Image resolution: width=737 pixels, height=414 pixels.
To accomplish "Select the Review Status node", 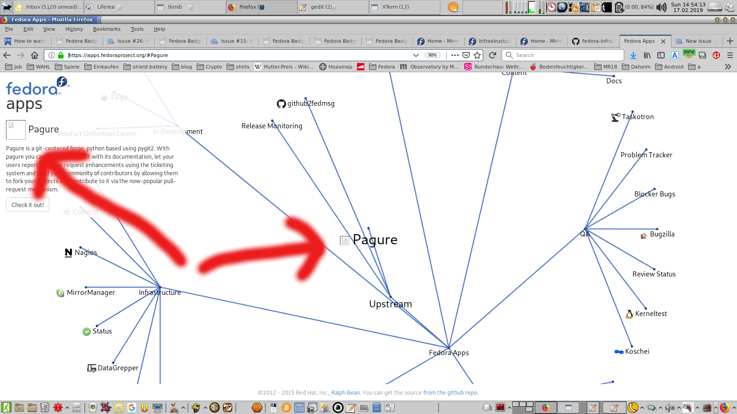I will [x=654, y=274].
